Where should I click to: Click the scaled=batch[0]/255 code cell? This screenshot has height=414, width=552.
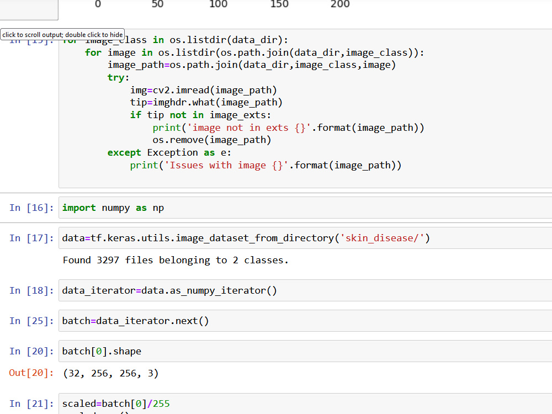click(305, 404)
